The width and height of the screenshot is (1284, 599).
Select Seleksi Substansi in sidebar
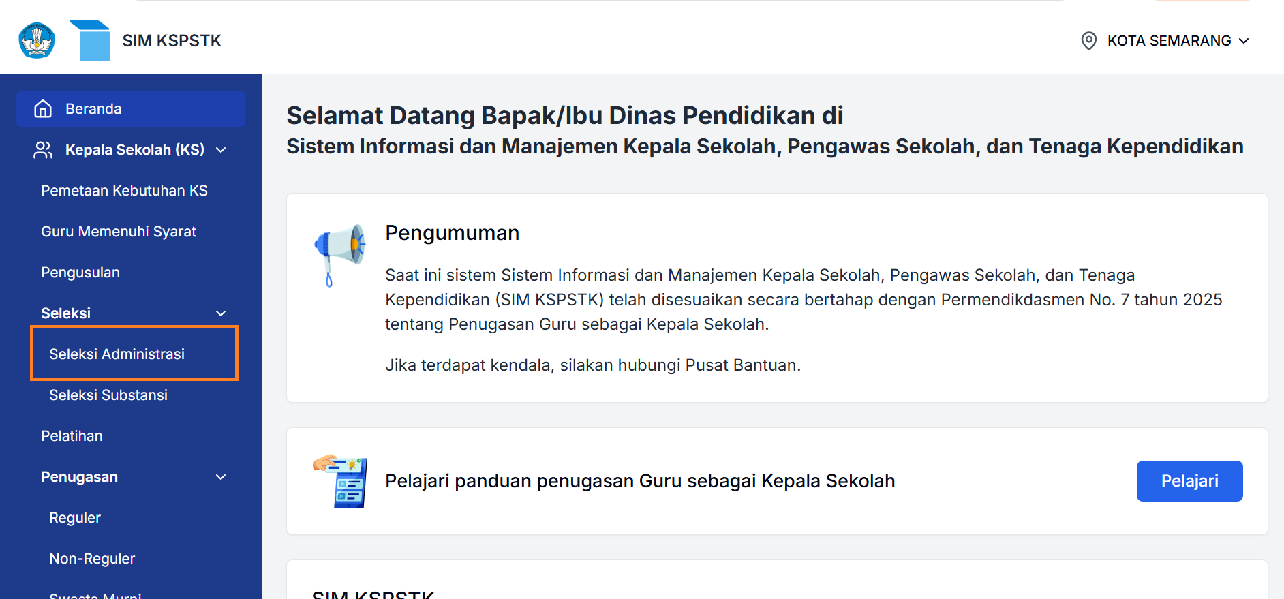click(108, 395)
